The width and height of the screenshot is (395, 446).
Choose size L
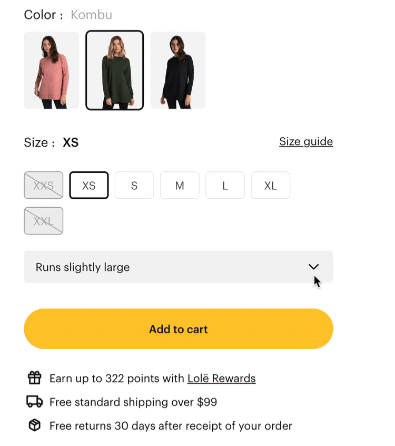tap(225, 186)
